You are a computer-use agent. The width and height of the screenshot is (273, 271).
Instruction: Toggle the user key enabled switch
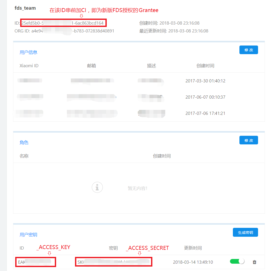click(237, 261)
